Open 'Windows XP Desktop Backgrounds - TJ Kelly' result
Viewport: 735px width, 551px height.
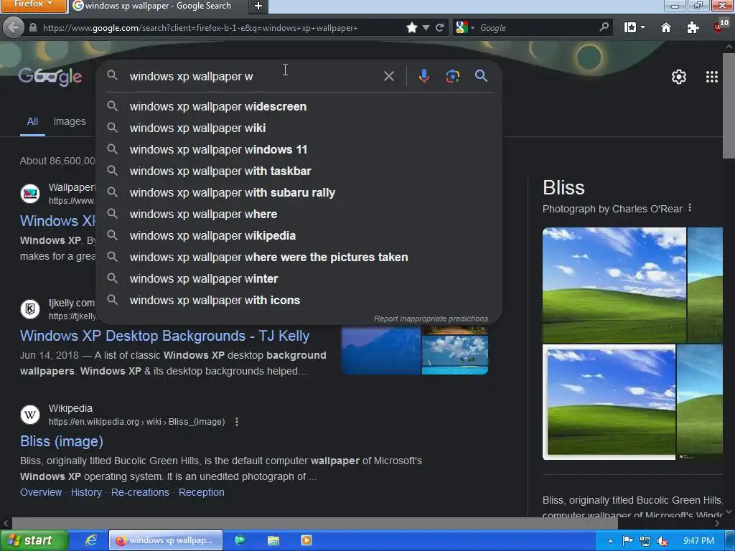[164, 336]
